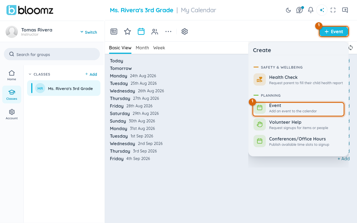Refresh the calendar with sync icon
The width and height of the screenshot is (357, 223).
click(351, 48)
